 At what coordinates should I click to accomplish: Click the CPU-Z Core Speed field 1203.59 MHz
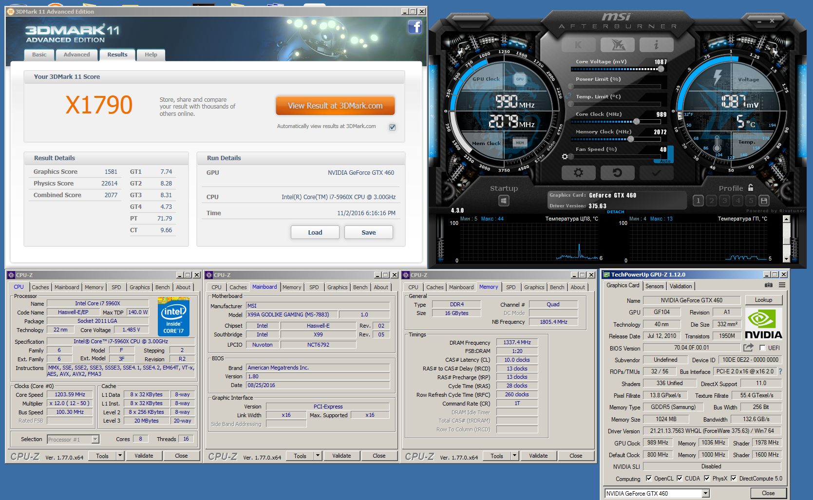(x=70, y=395)
